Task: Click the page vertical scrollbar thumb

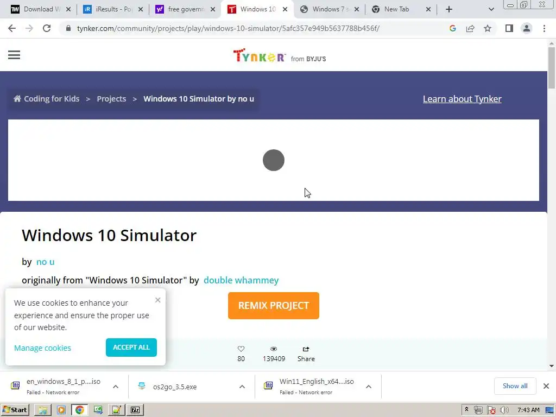Action: click(552, 67)
